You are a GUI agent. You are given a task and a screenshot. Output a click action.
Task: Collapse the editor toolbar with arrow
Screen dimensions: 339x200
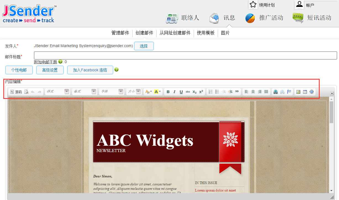[332, 93]
